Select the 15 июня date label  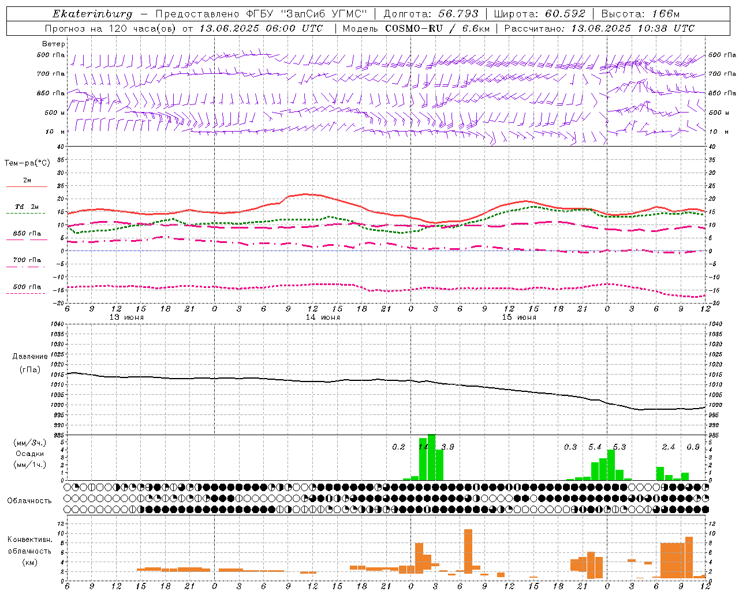(519, 317)
